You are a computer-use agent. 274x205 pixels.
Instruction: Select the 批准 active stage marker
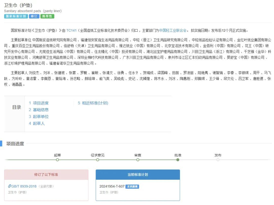(178, 160)
